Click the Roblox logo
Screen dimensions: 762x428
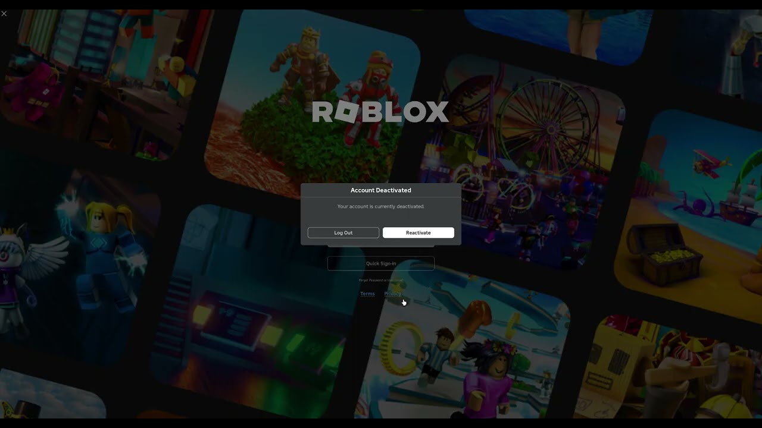380,112
